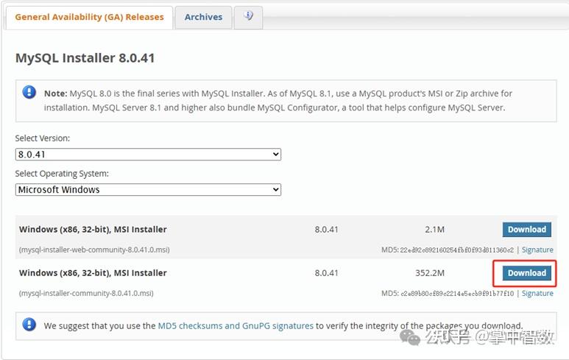Open Signature link for mysql-installer-community-8.0.41.0.msi
The height and width of the screenshot is (360, 569).
537,293
